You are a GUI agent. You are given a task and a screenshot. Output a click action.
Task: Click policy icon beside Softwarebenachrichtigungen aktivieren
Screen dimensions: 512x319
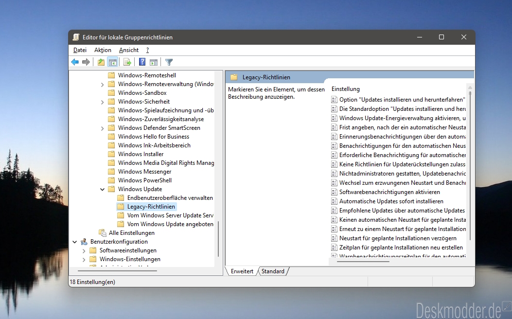pyautogui.click(x=334, y=192)
